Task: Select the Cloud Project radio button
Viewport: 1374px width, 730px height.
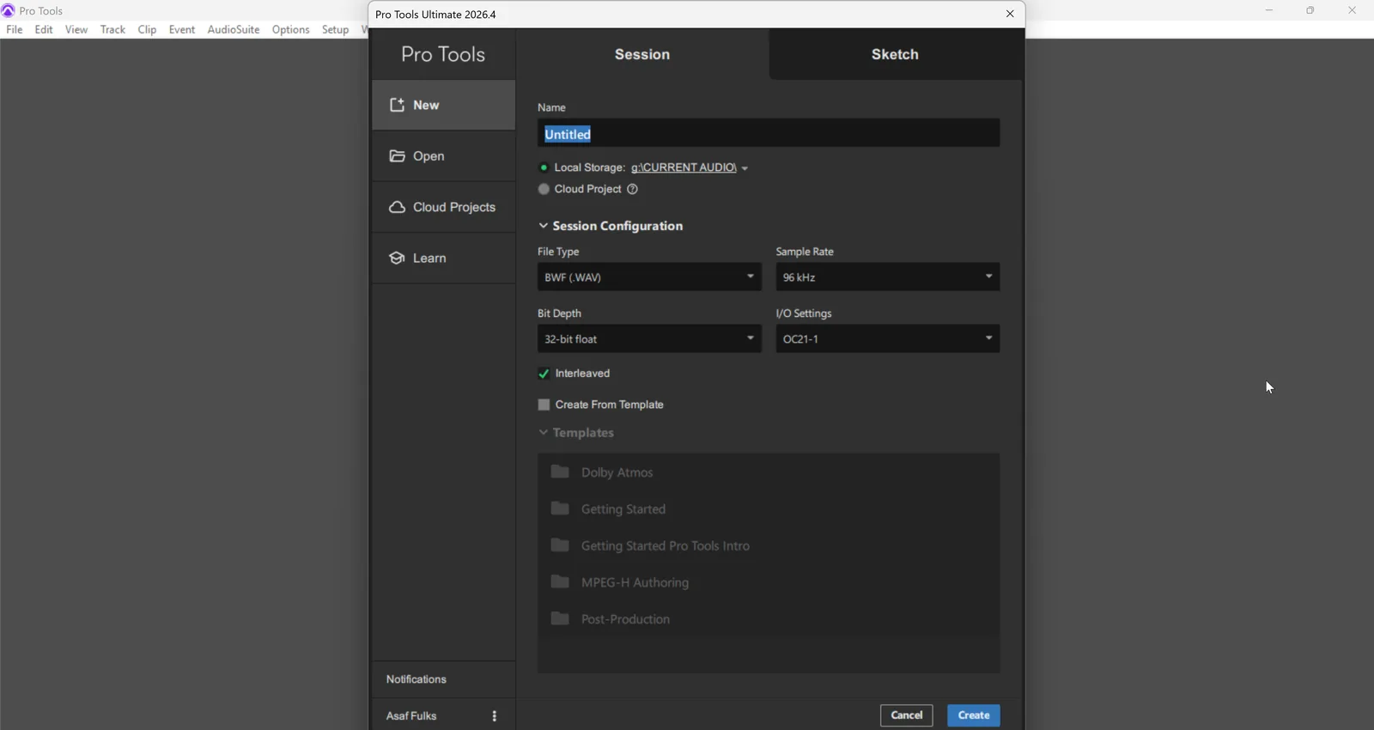Action: 544,189
